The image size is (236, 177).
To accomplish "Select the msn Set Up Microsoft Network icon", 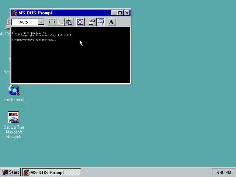I will [13, 117].
